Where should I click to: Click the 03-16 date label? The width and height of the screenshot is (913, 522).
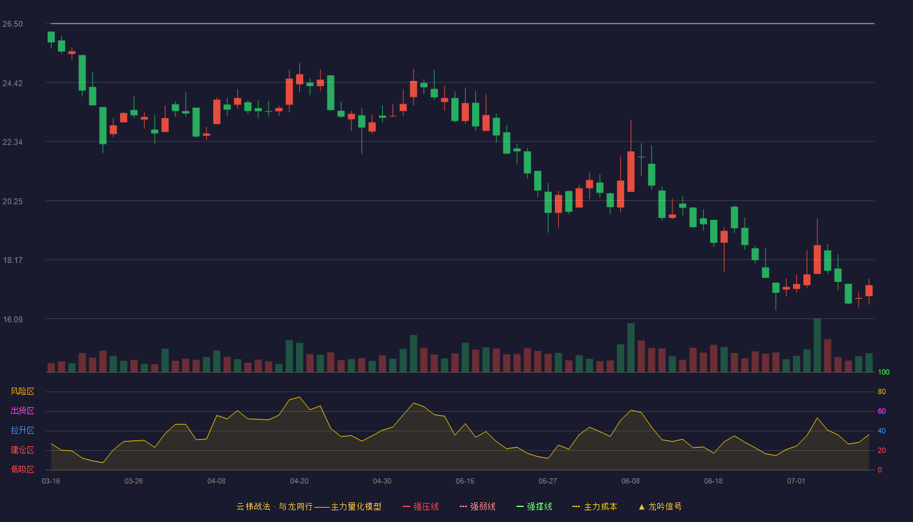51,481
